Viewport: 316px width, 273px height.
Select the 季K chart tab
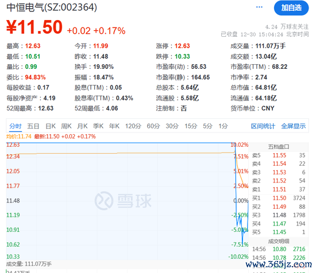tap(98, 126)
